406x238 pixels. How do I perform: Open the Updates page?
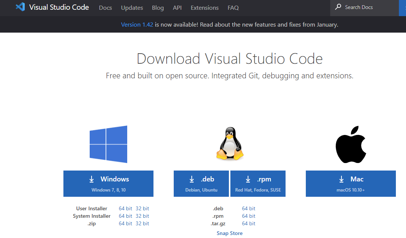(x=132, y=8)
